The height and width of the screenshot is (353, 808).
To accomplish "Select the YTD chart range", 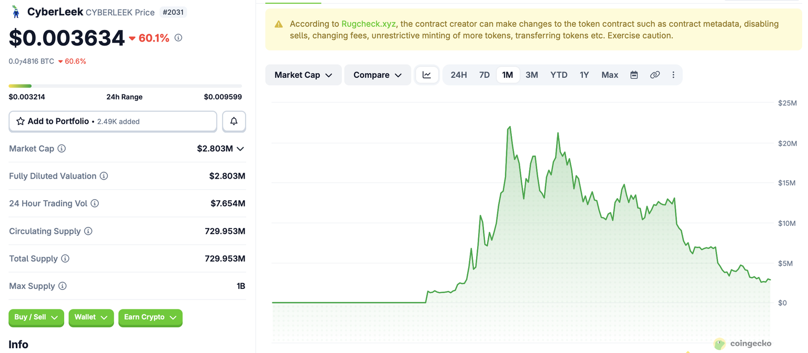I will 559,75.
